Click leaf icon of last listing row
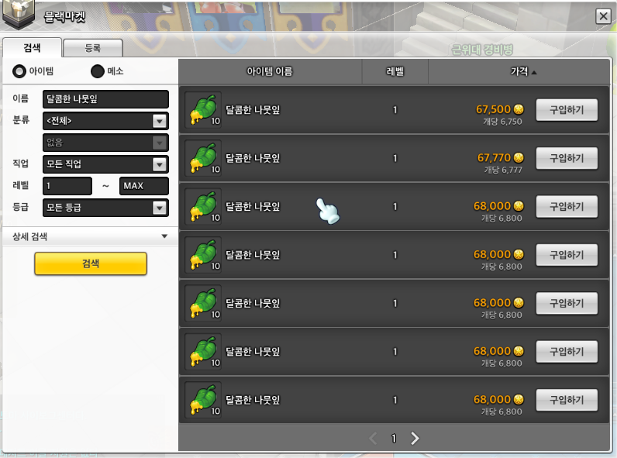Image resolution: width=617 pixels, height=458 pixels. tap(203, 399)
